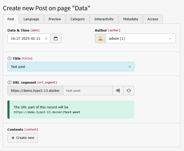Recalculate the URL segment slug
Screen dimensions: 184x151
pos(129,90)
